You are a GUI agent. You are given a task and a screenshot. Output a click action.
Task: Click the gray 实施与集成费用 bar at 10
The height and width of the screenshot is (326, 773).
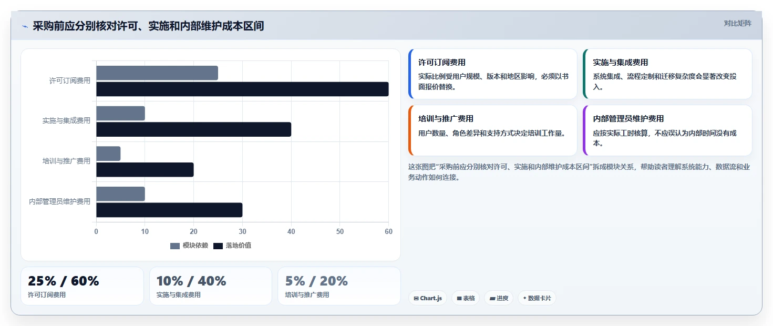120,114
